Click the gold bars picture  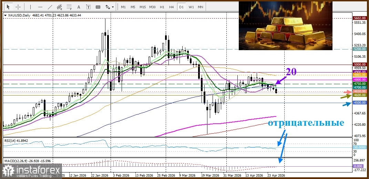coord(286,25)
